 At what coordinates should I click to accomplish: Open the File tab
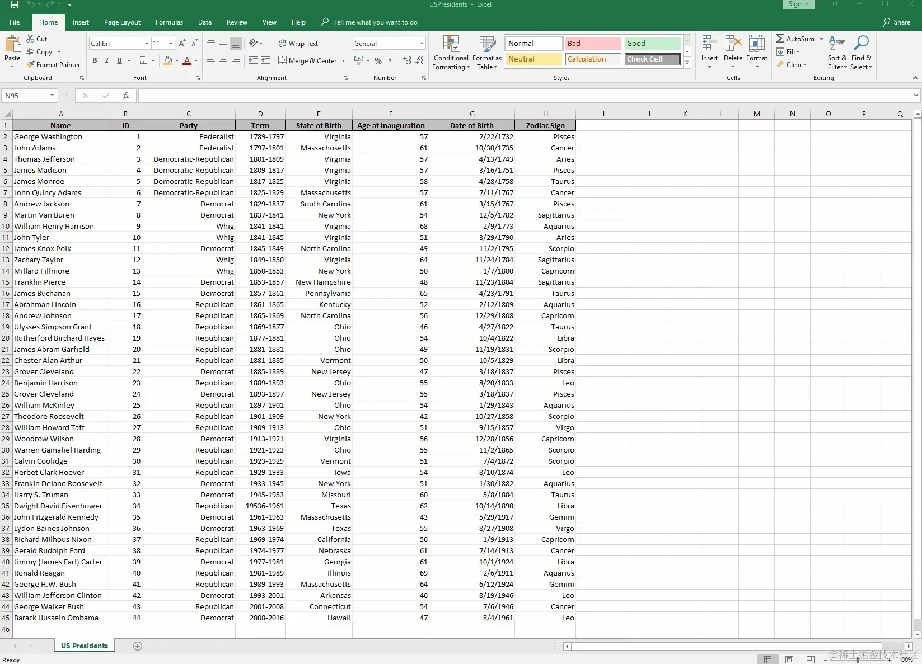pyautogui.click(x=15, y=22)
